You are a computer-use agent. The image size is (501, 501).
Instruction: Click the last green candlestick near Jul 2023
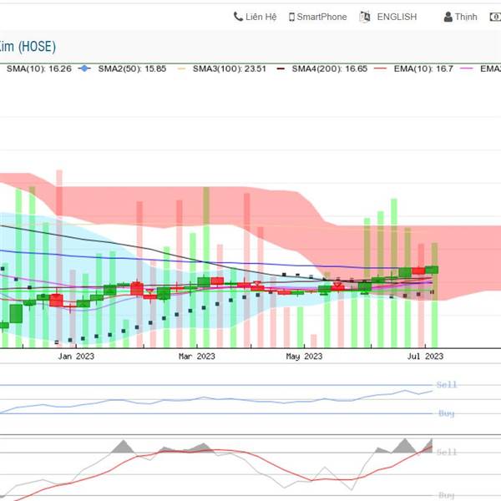pyautogui.click(x=432, y=270)
